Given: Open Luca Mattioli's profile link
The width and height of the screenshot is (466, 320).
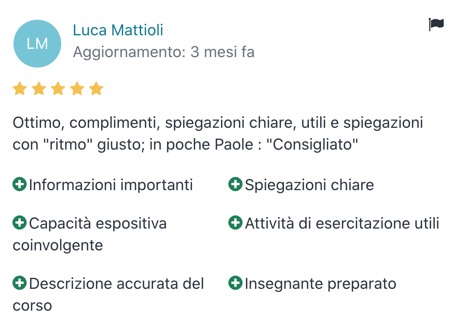Looking at the screenshot, I should [118, 30].
